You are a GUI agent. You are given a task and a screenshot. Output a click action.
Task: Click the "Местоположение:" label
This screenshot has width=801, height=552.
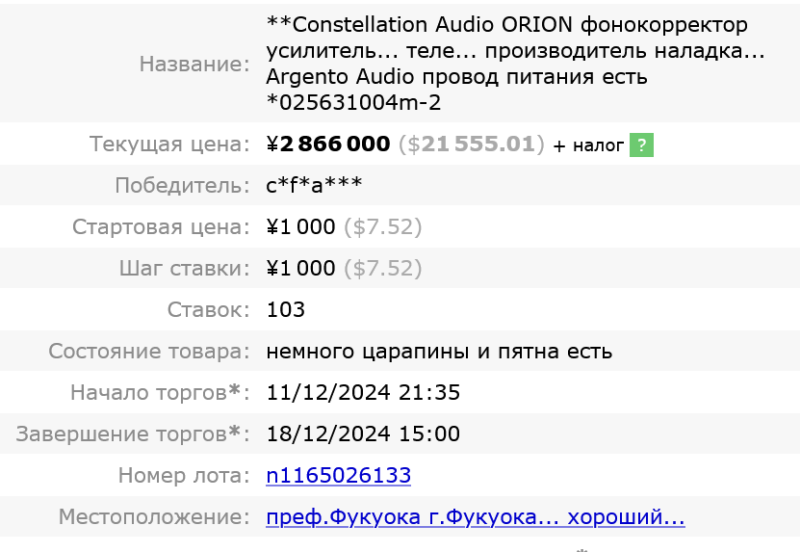[154, 517]
